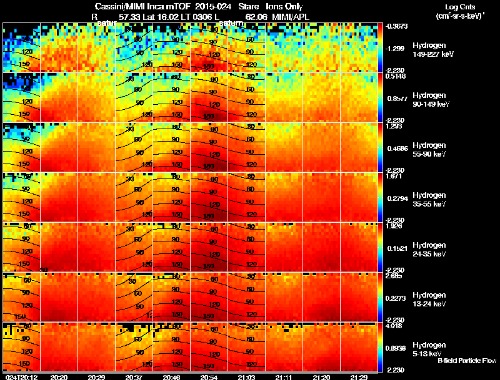Select the 21:11 time axis label
The width and height of the screenshot is (500, 380).
pyautogui.click(x=284, y=377)
